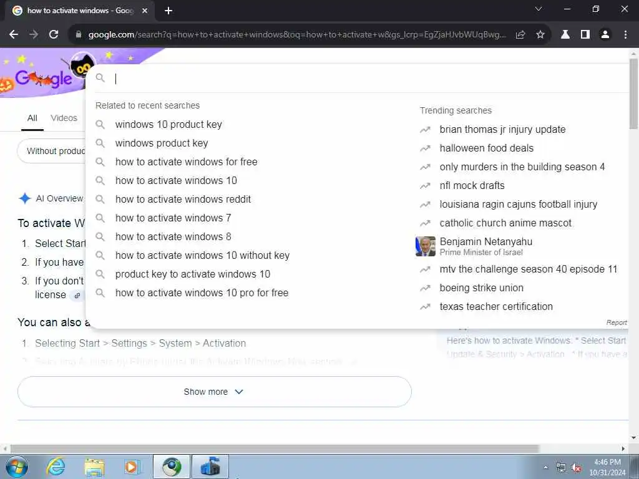Click the horizontal scrollbar thumb
The image size is (639, 479).
pos(275,449)
